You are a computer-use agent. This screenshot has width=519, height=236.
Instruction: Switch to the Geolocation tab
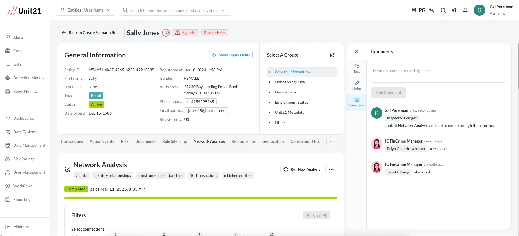[x=273, y=141]
